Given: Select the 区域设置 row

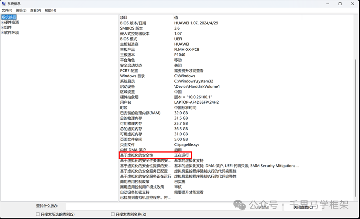Looking at the screenshot, I should click(210, 92).
